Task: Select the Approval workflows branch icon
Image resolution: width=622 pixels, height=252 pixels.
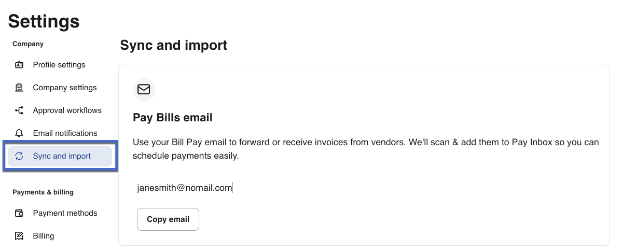Action: pyautogui.click(x=19, y=110)
